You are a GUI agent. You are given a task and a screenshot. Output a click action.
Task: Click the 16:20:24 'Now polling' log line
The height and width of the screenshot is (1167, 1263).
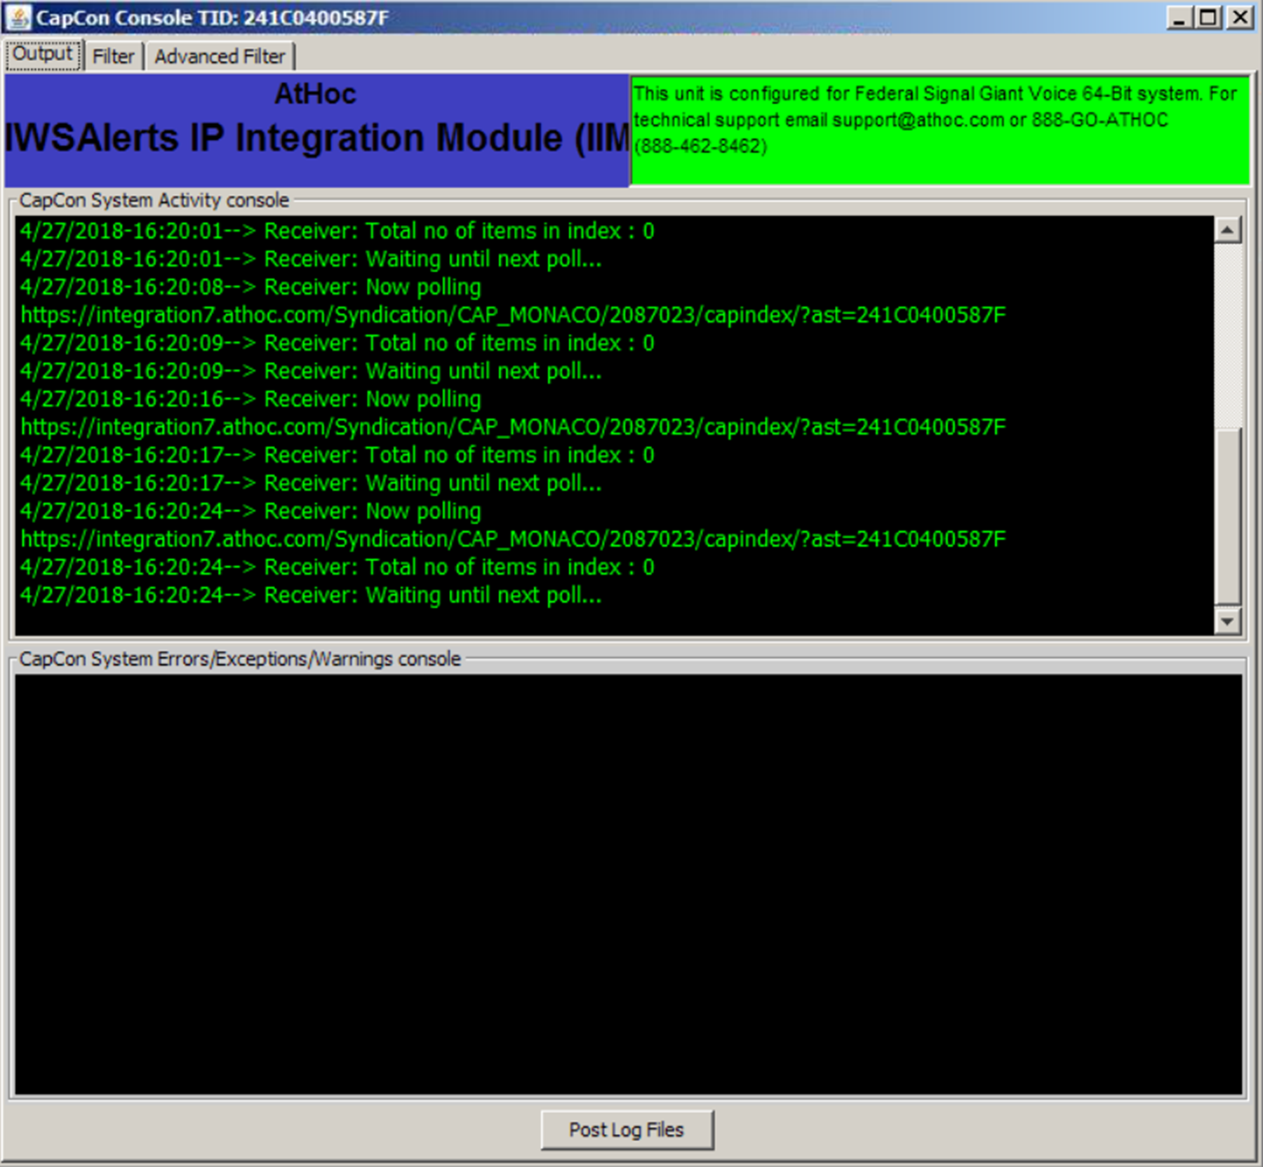pyautogui.click(x=250, y=511)
